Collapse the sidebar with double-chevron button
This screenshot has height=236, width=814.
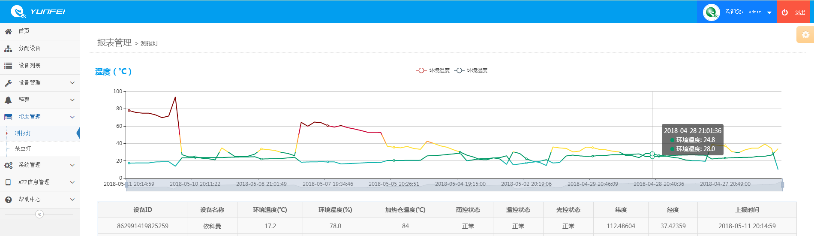pyautogui.click(x=39, y=214)
